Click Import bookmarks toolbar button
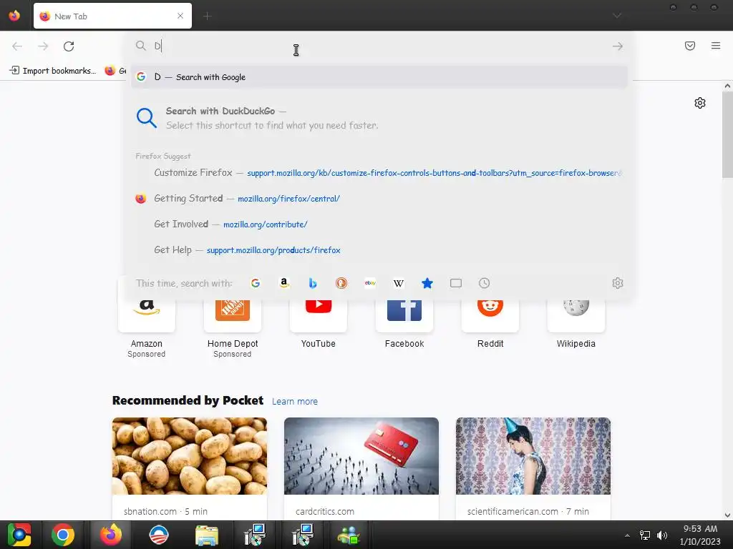The height and width of the screenshot is (549, 733). (x=53, y=71)
